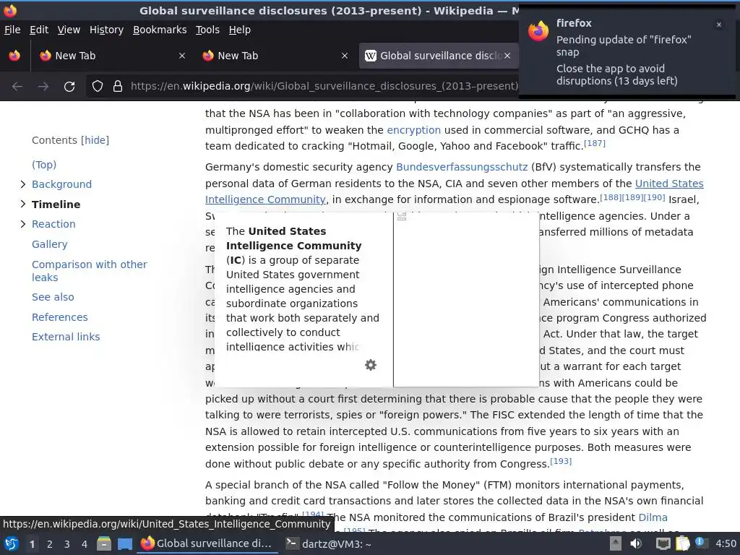Switch to workspace 2 in taskbar
Image resolution: width=740 pixels, height=555 pixels.
tap(50, 544)
